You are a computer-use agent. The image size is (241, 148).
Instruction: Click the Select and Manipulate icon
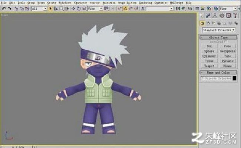113,9
